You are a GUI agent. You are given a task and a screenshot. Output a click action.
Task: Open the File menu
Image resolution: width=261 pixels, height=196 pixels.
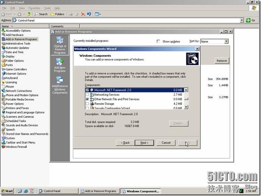coord(4,8)
